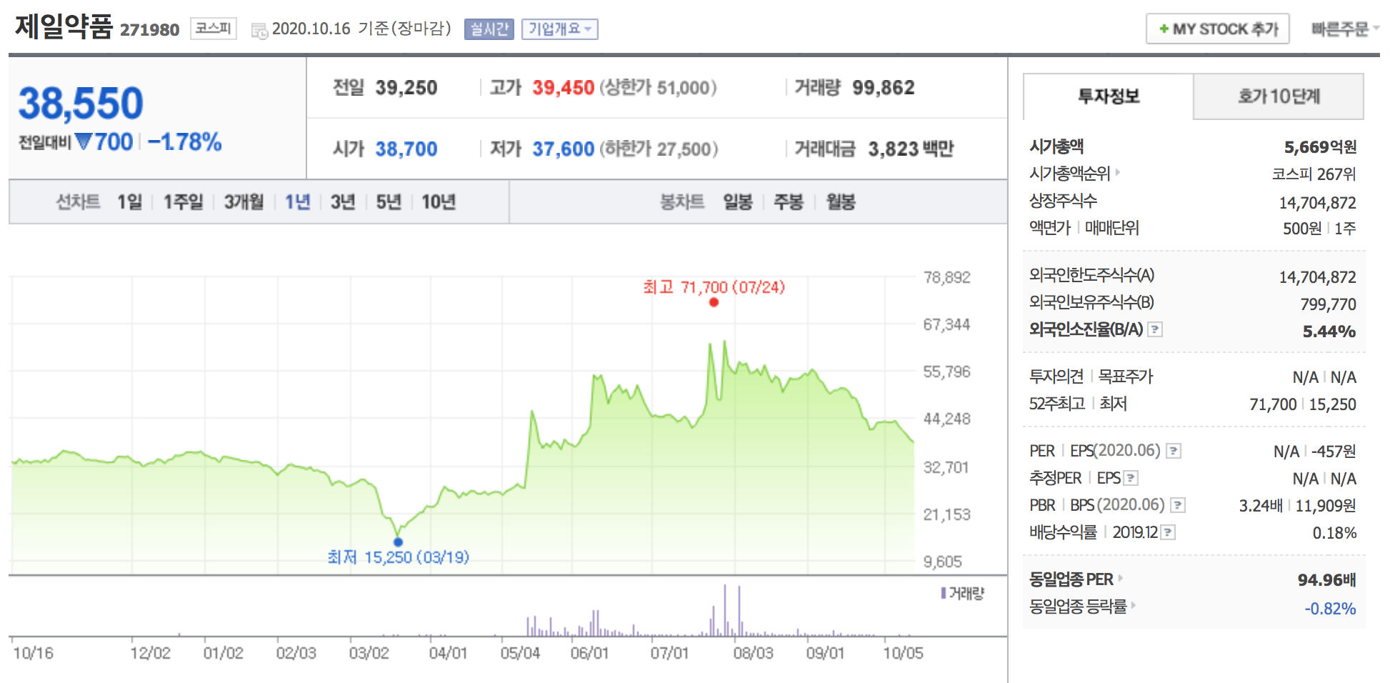
Task: Switch to the 투자정보 tab
Action: 1109,96
